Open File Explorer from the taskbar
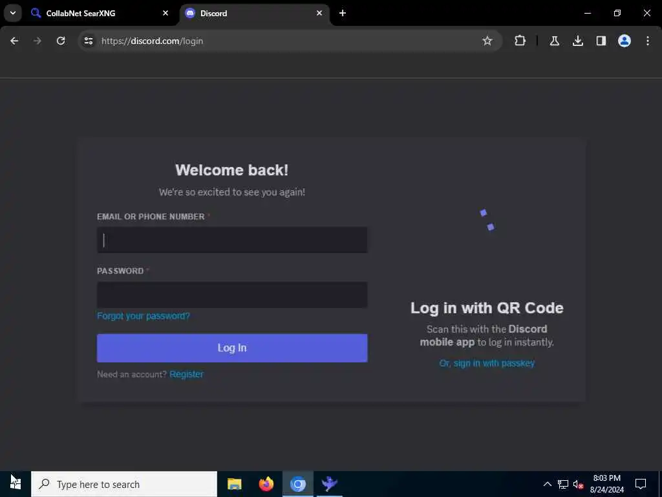The height and width of the screenshot is (497, 662). point(234,484)
